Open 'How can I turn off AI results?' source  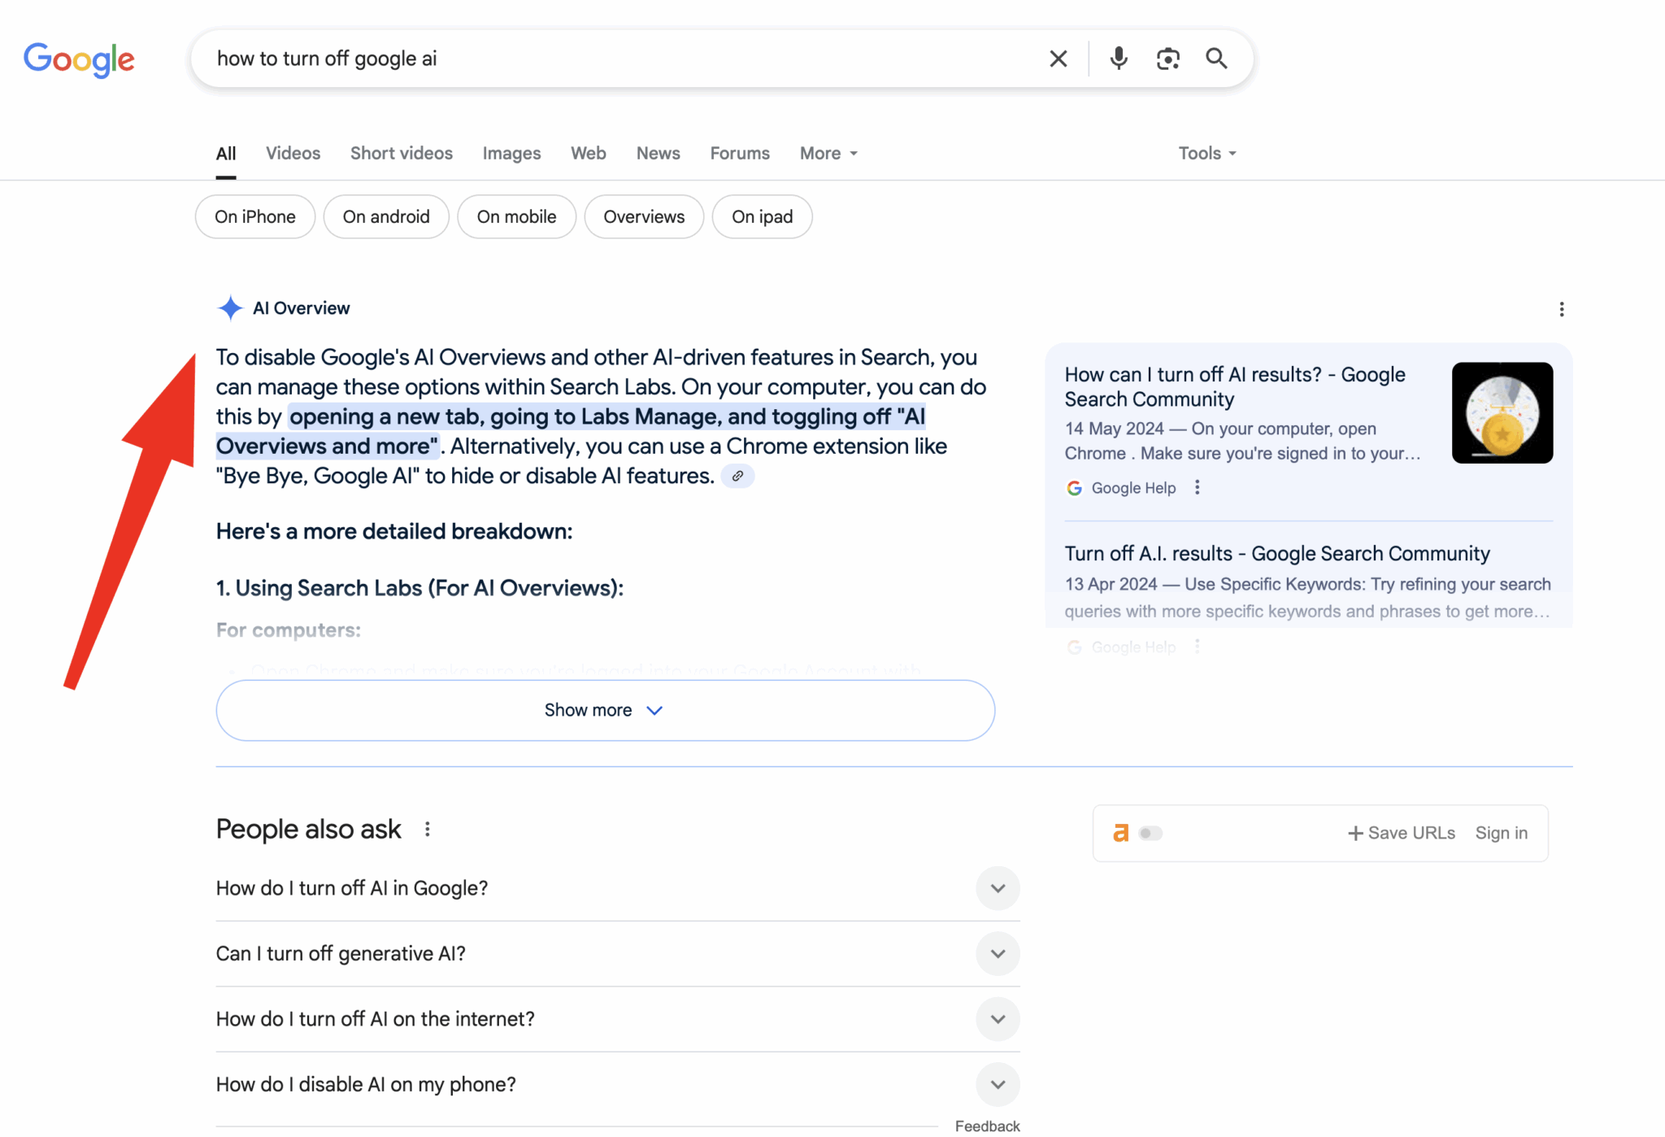click(1235, 386)
